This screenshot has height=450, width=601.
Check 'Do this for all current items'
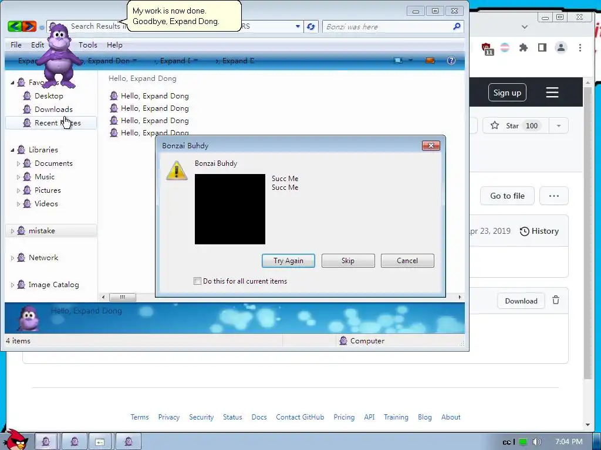197,281
